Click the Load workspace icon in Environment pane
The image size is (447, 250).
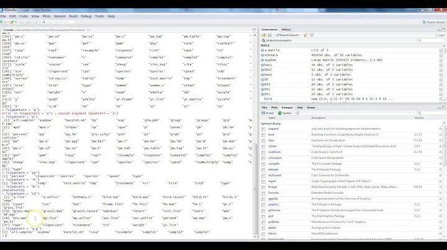[263, 35]
